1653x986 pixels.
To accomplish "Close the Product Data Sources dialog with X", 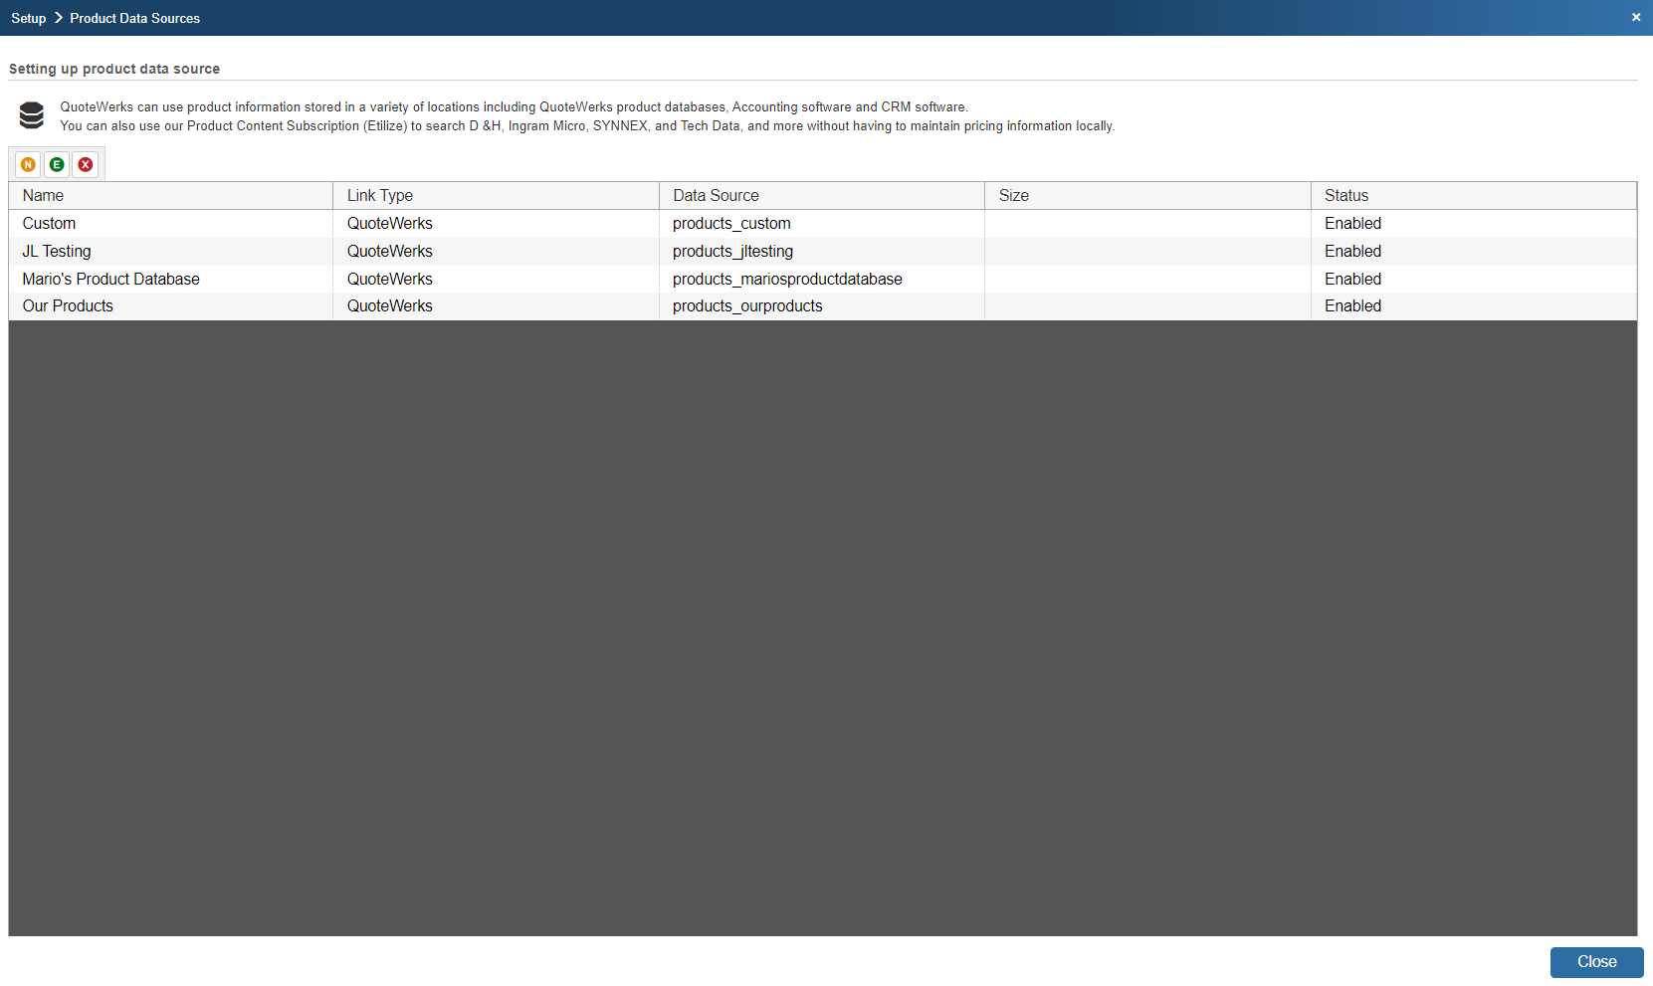I will click(1636, 17).
